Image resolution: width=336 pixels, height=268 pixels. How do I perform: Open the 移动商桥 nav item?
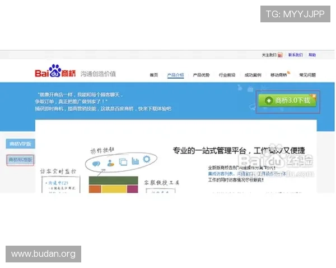(x=279, y=75)
